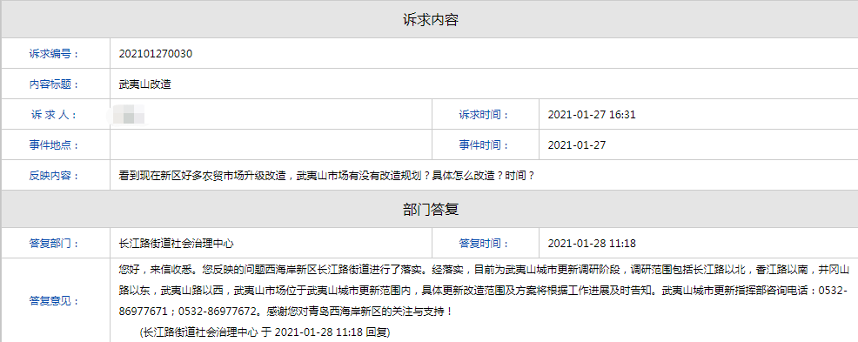Viewport: 858px width, 342px height.
Task: Click the 答复部门 label
Action: [x=54, y=244]
